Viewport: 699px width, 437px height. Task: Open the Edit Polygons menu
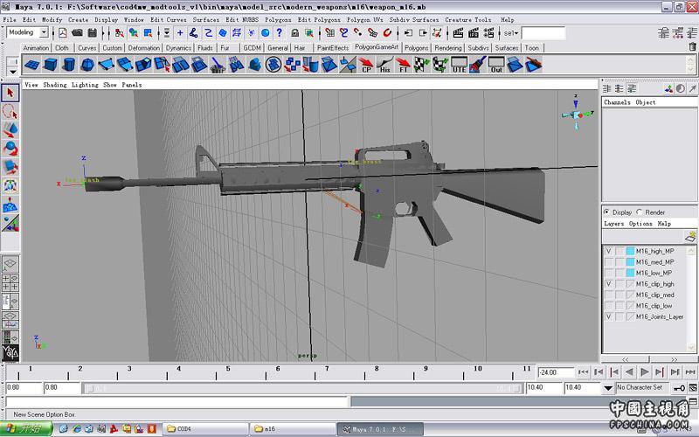pos(319,19)
